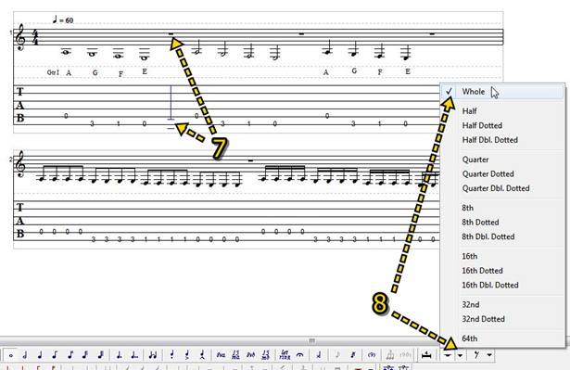Select the half note duration icon
The image size is (570, 370).
tap(25, 355)
